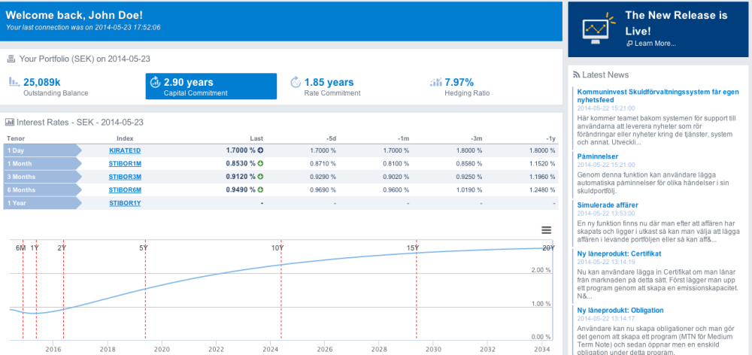Viewport: 752px width, 355px height.
Task: Click the Capital Commitment clock icon
Action: tap(155, 82)
